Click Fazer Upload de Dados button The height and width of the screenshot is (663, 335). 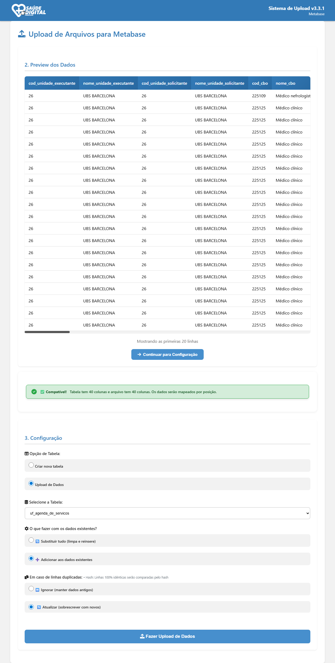tap(167, 636)
